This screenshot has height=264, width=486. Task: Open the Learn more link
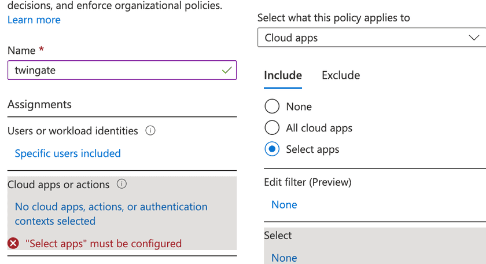[x=34, y=20]
